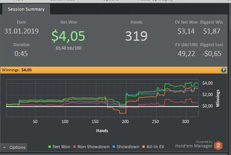Click the 63,48 bb/100 text
The height and width of the screenshot is (155, 231).
[68, 48]
